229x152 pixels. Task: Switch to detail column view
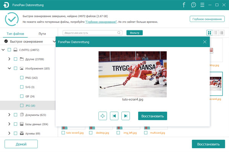[x=222, y=33]
